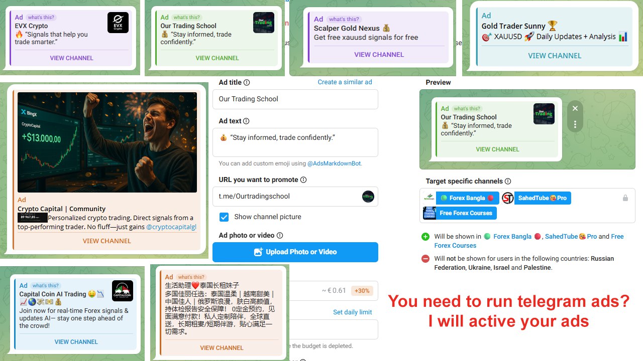This screenshot has height=361, width=643.
Task: Click the Gold Trader Sunny ad title
Action: click(519, 26)
